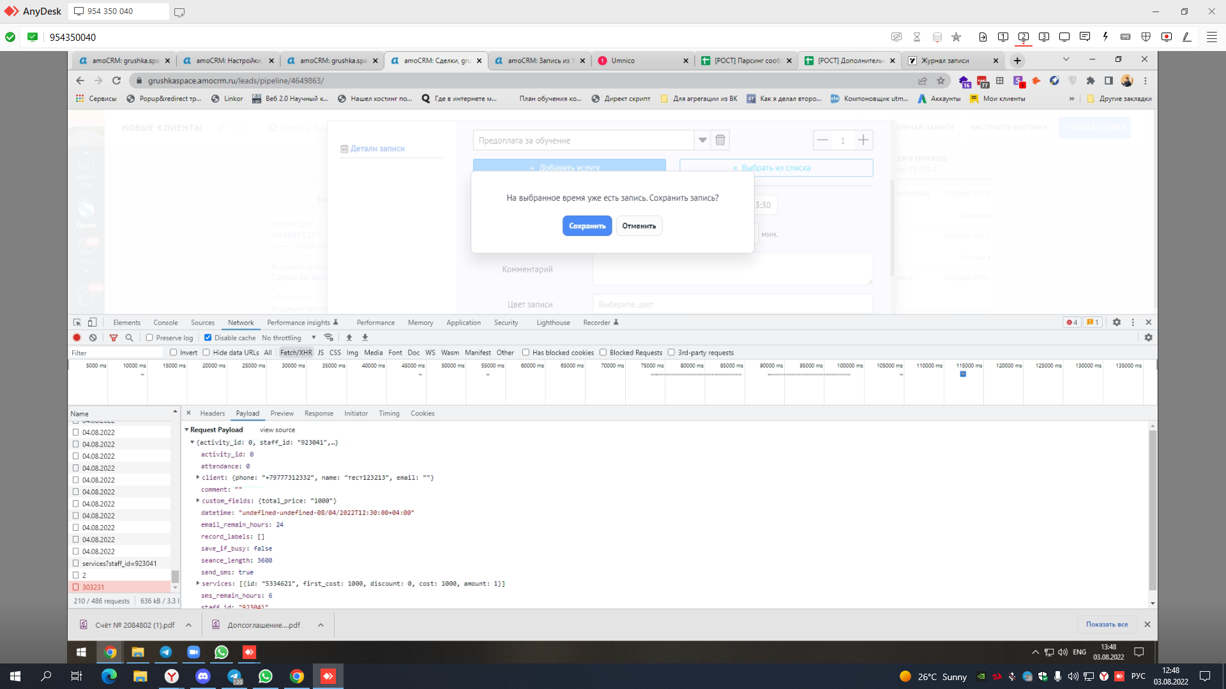
Task: Open the service selection dropdown arrow
Action: (x=702, y=140)
